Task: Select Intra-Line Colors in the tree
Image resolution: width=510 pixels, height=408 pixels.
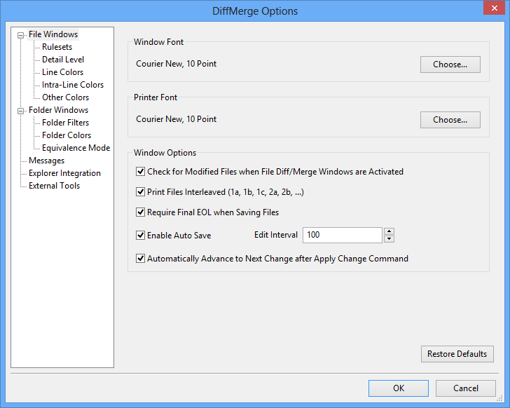Action: tap(73, 85)
